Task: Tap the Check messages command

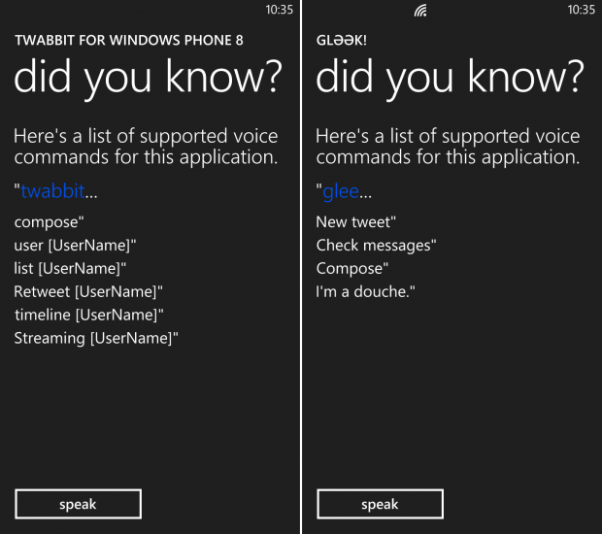Action: coord(376,246)
